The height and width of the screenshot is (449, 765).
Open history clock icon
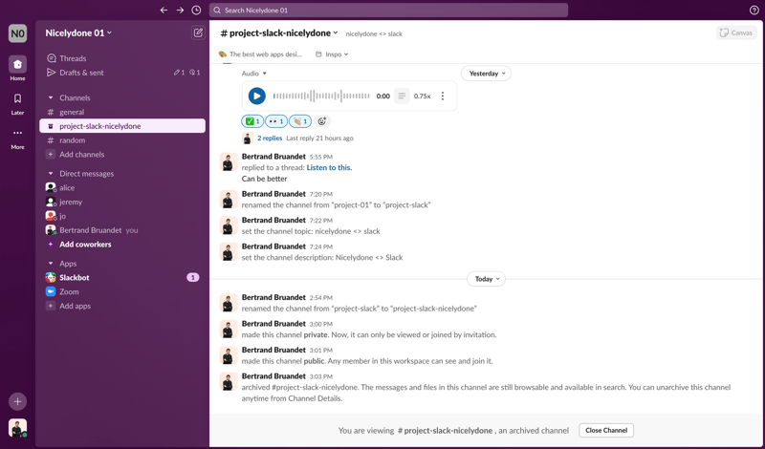(x=196, y=11)
